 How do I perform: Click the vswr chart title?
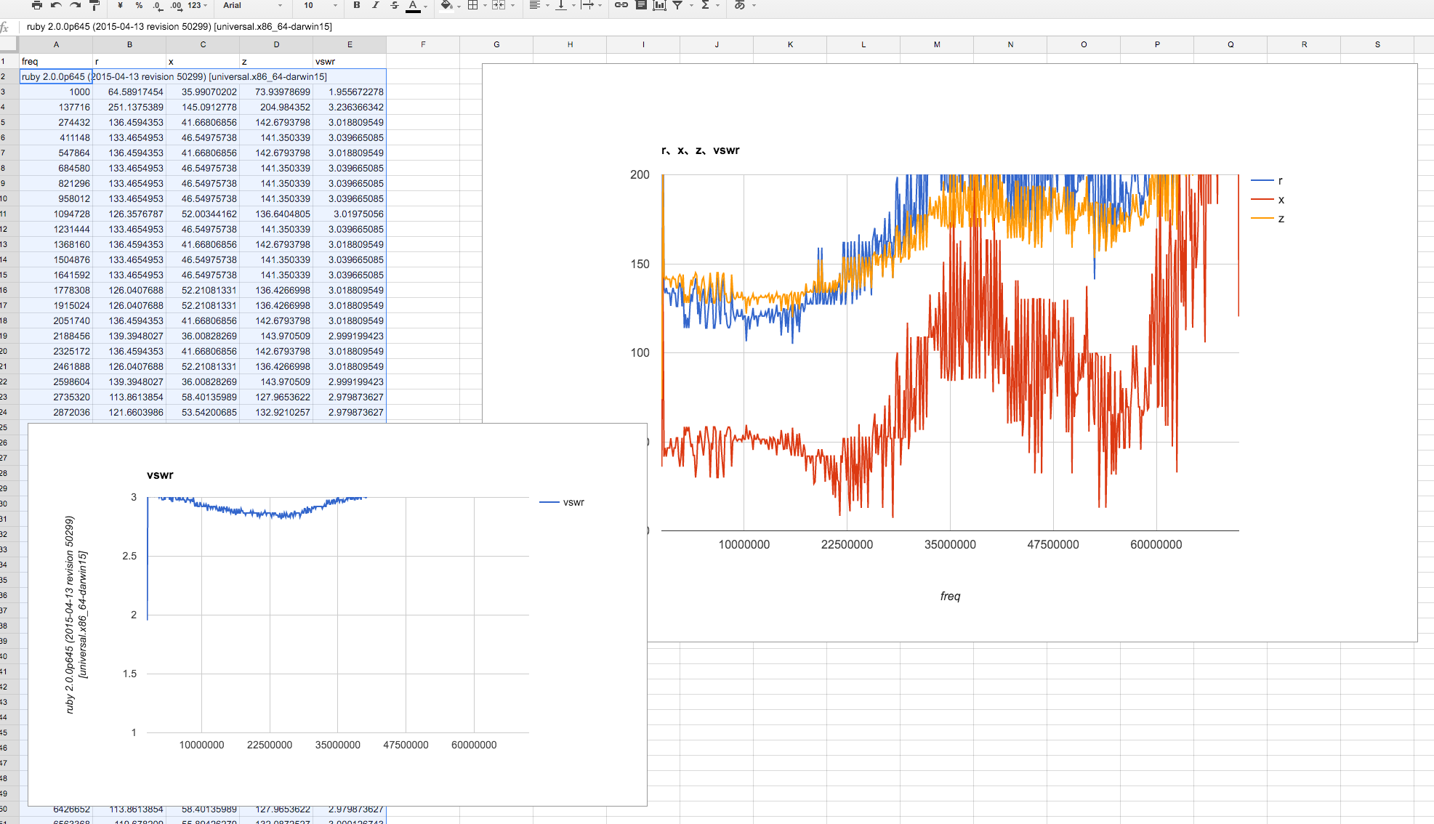pos(160,475)
